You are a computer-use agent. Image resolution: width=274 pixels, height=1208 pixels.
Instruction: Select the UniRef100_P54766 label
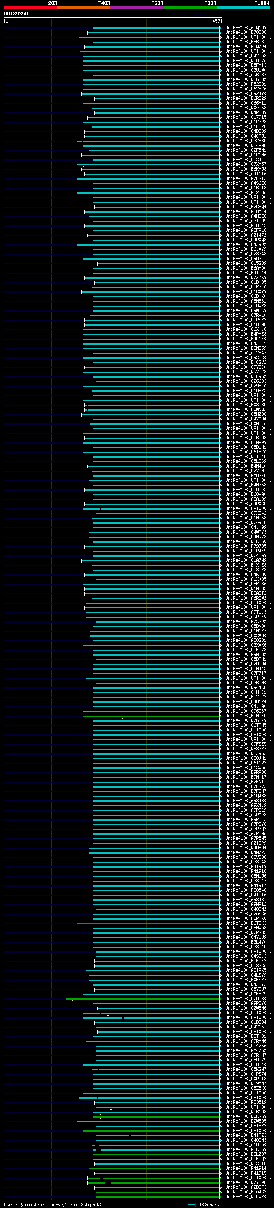coord(245,1046)
